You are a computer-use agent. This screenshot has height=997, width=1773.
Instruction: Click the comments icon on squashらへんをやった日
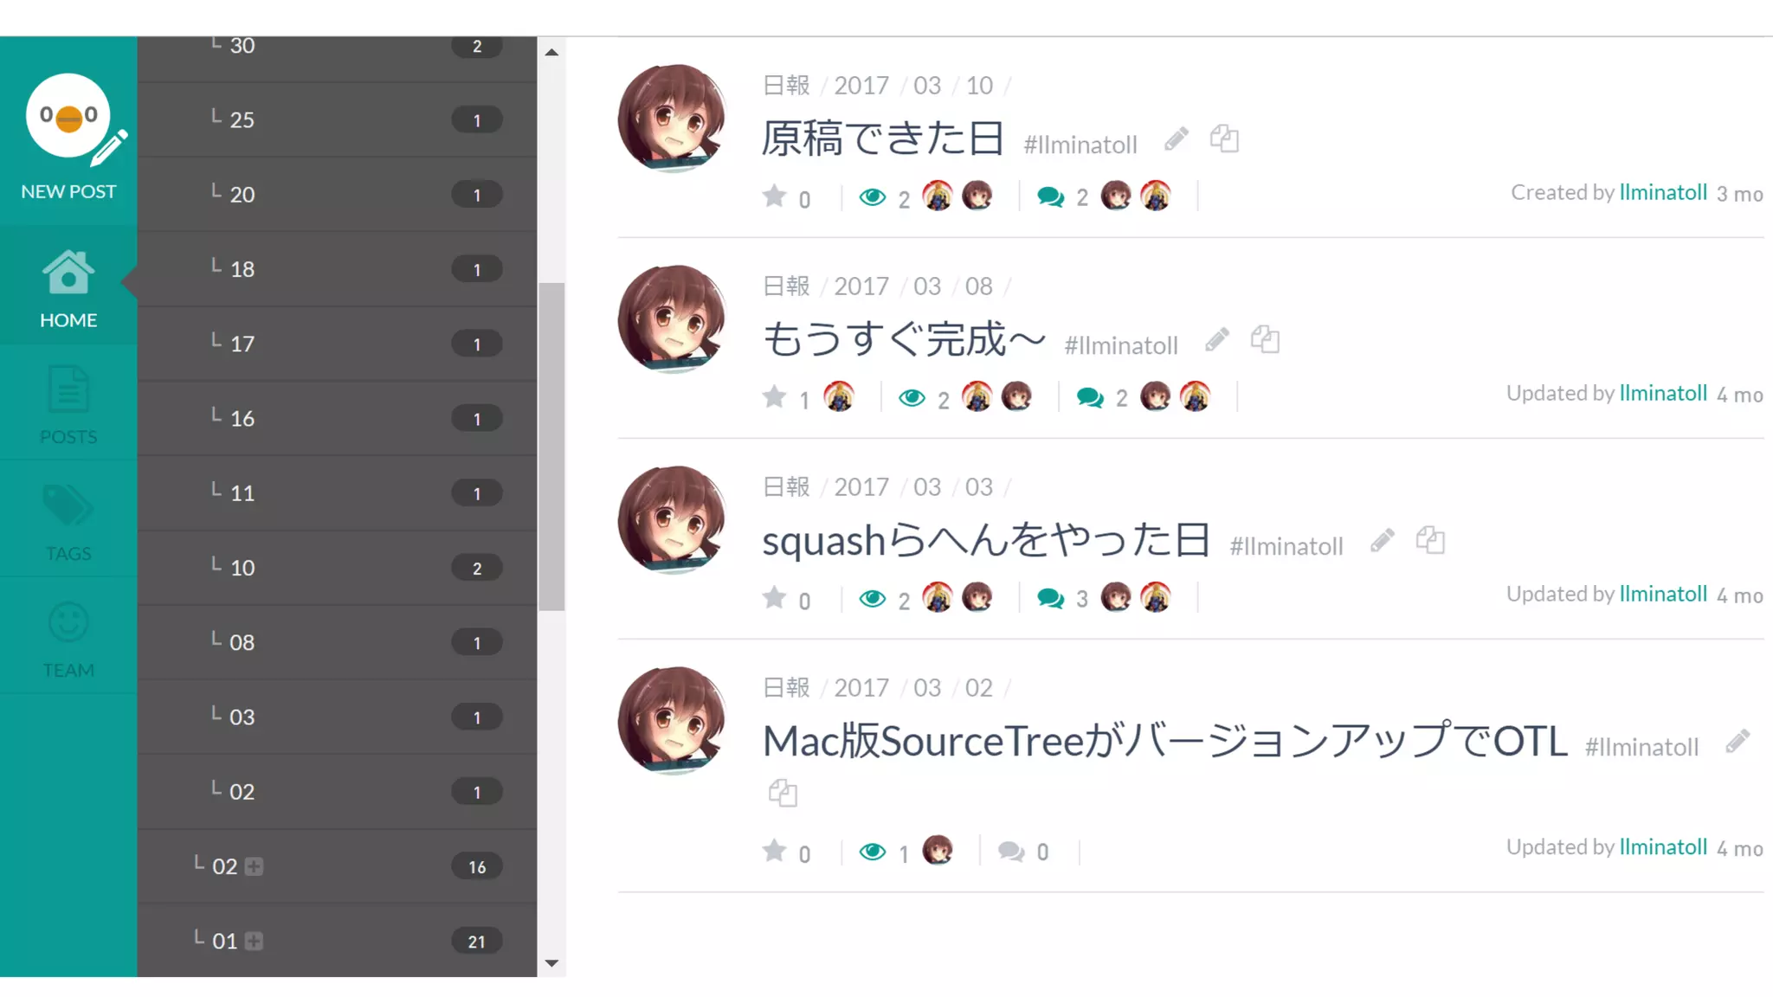1050,599
